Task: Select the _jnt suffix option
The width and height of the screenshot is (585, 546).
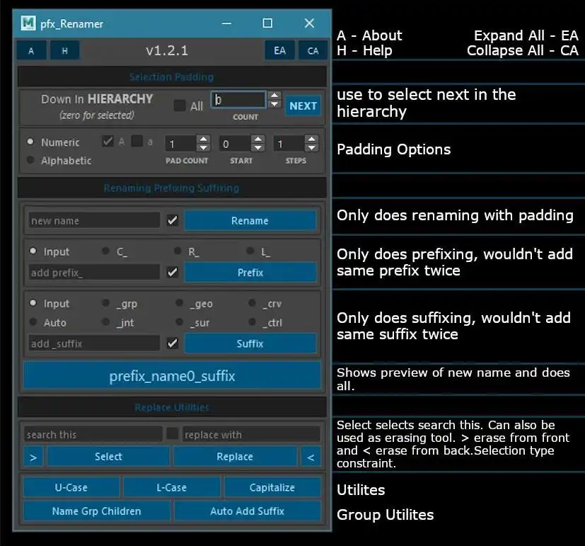Action: (106, 322)
